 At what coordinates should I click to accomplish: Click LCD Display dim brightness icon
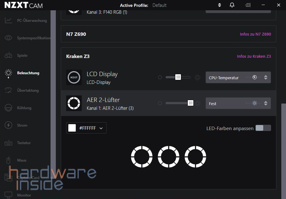[160, 77]
